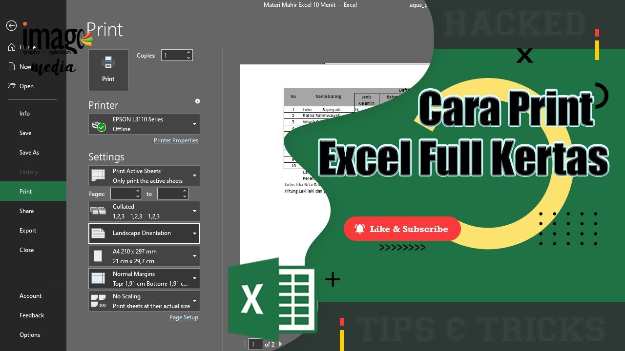Open Feedback in the backstage menu
The width and height of the screenshot is (625, 351).
33,315
